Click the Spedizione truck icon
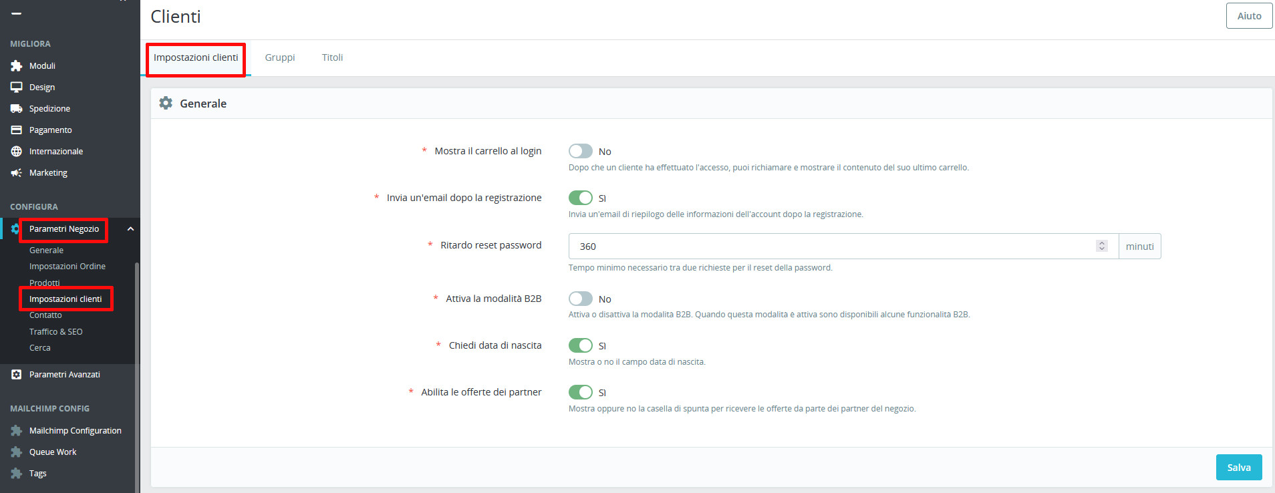 (x=17, y=109)
